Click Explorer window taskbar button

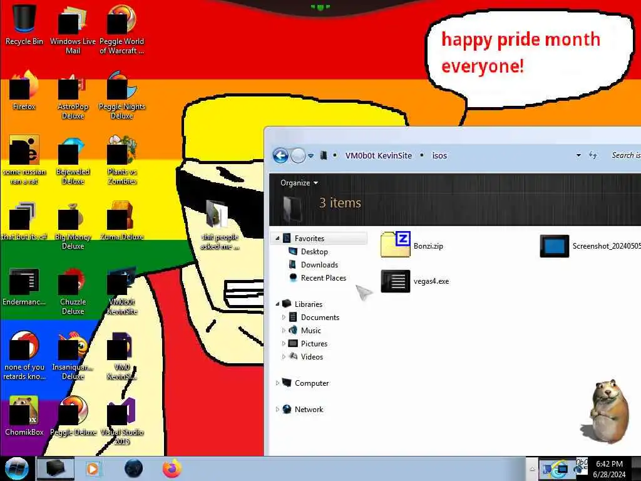(x=56, y=468)
